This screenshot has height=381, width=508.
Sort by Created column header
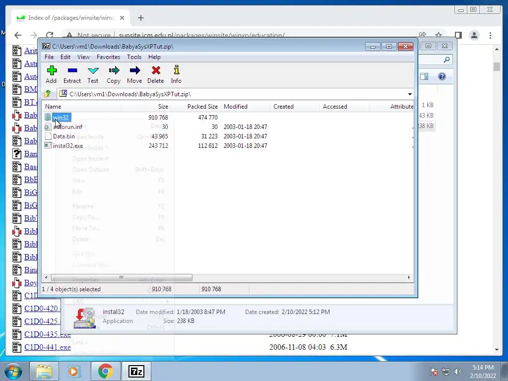(295, 107)
